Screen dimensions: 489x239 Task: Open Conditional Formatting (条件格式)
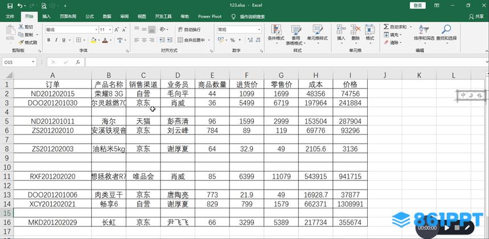click(276, 33)
